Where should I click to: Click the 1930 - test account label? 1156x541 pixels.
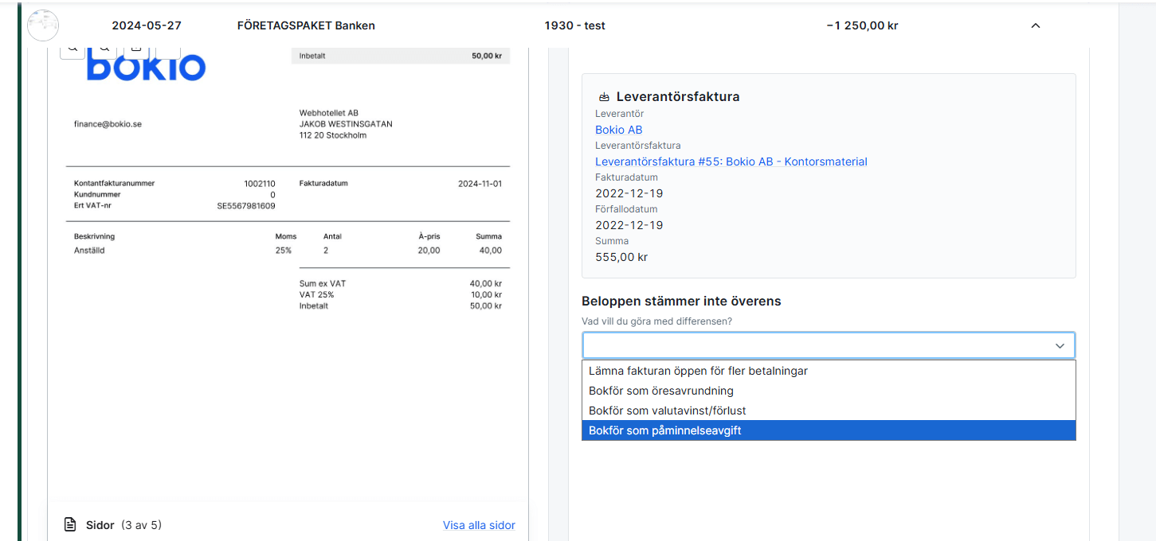[574, 25]
